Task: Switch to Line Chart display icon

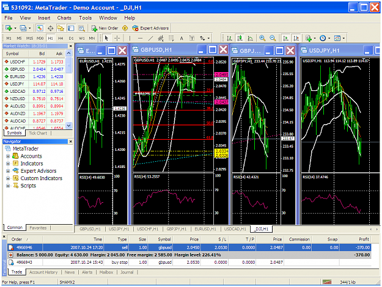Action: [250, 38]
